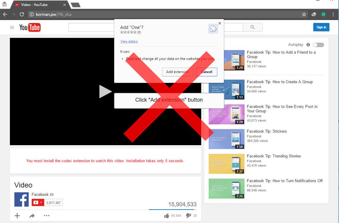Click title How to See Every Post in Your Group
339x223 pixels.
click(282, 109)
